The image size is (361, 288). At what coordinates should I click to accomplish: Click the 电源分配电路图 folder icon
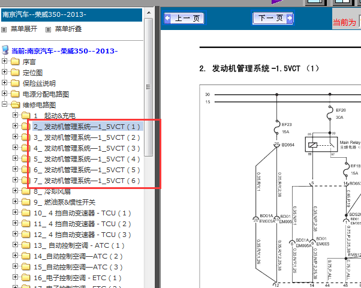[x=15, y=94]
